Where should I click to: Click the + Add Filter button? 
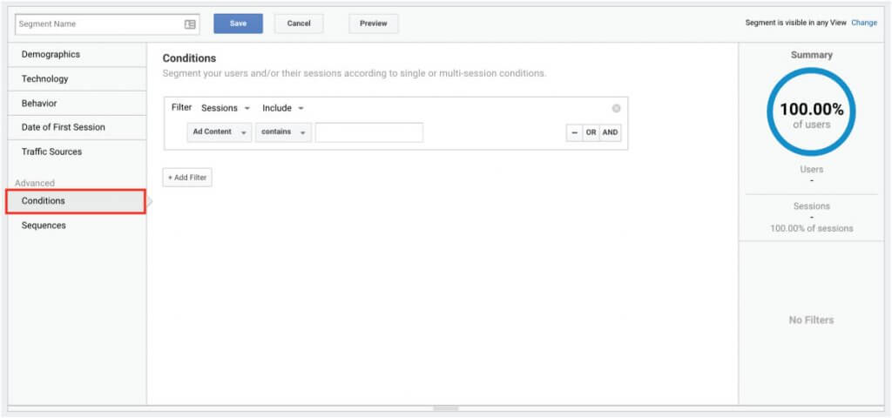pos(187,178)
